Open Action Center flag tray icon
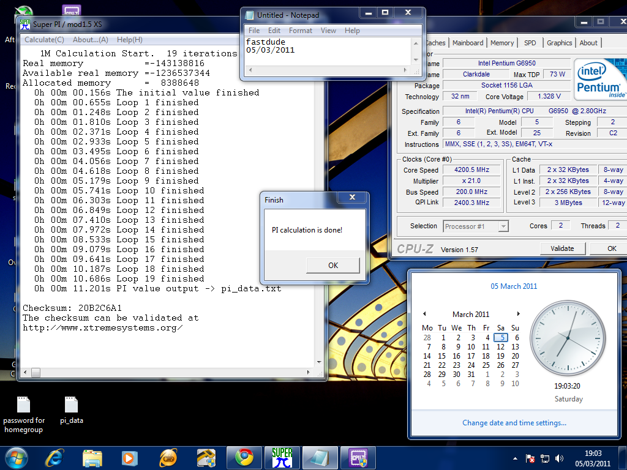Screen dimensions: 627x470 point(530,458)
